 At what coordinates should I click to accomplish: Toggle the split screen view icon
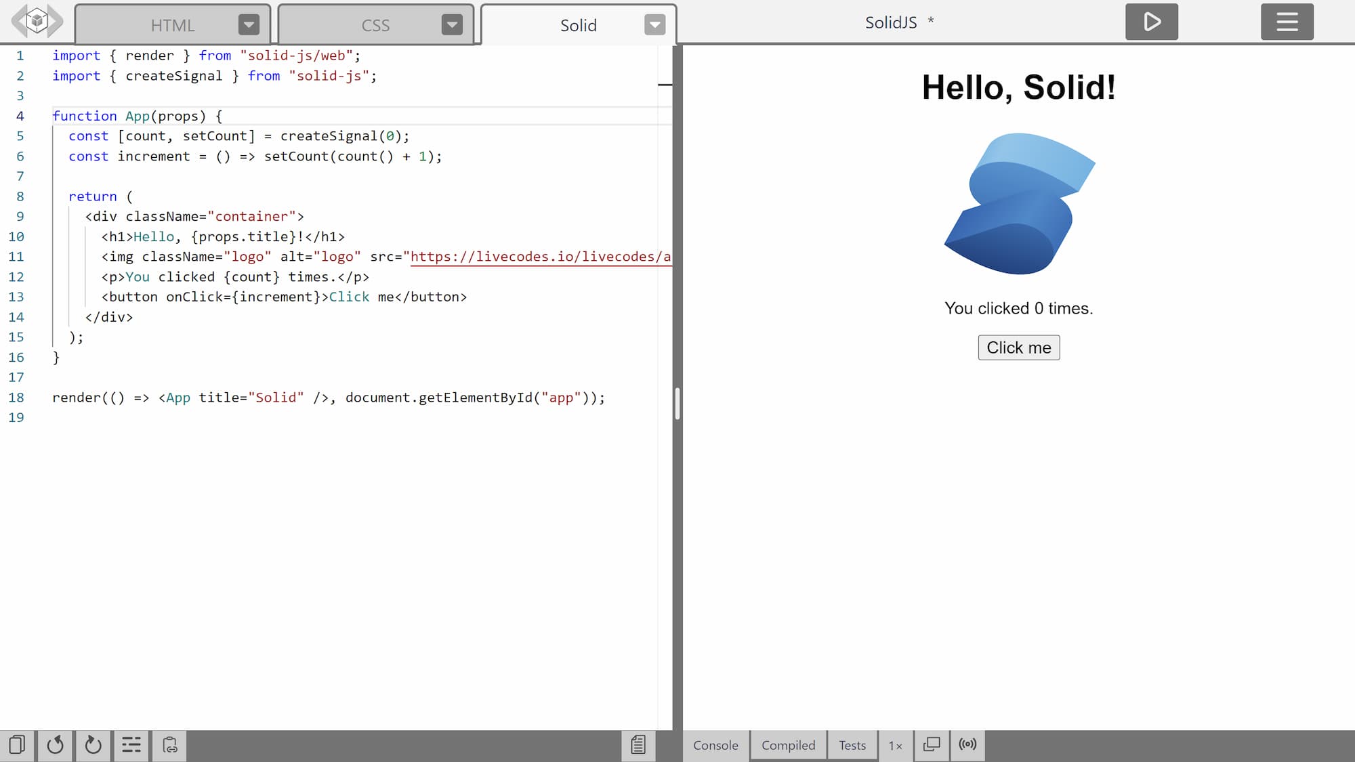pos(932,744)
